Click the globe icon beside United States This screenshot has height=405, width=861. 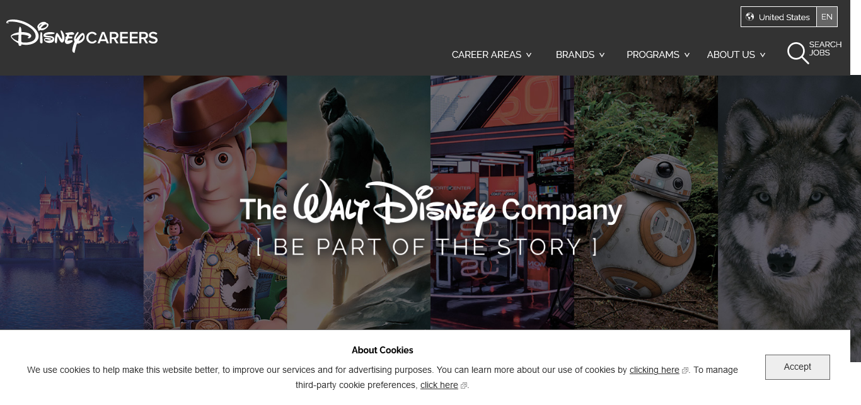[x=750, y=17]
